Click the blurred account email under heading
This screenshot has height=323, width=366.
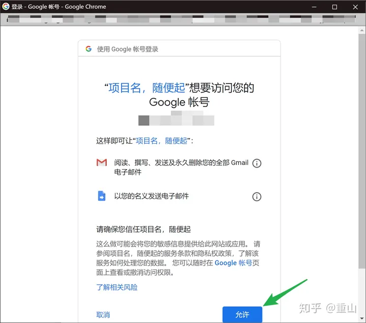[176, 118]
